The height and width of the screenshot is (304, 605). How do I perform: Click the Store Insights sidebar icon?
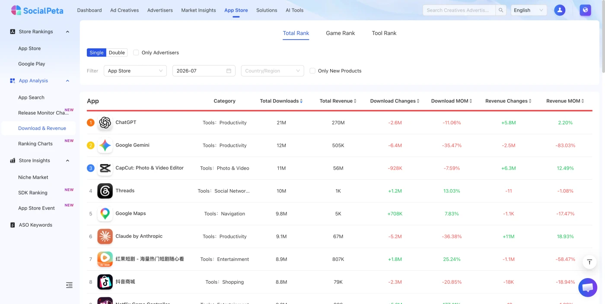[13, 161]
